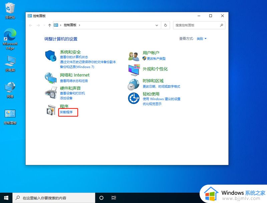The image size is (267, 203).
Task: Click the up arrow to the parent folder
Action: 49,25
